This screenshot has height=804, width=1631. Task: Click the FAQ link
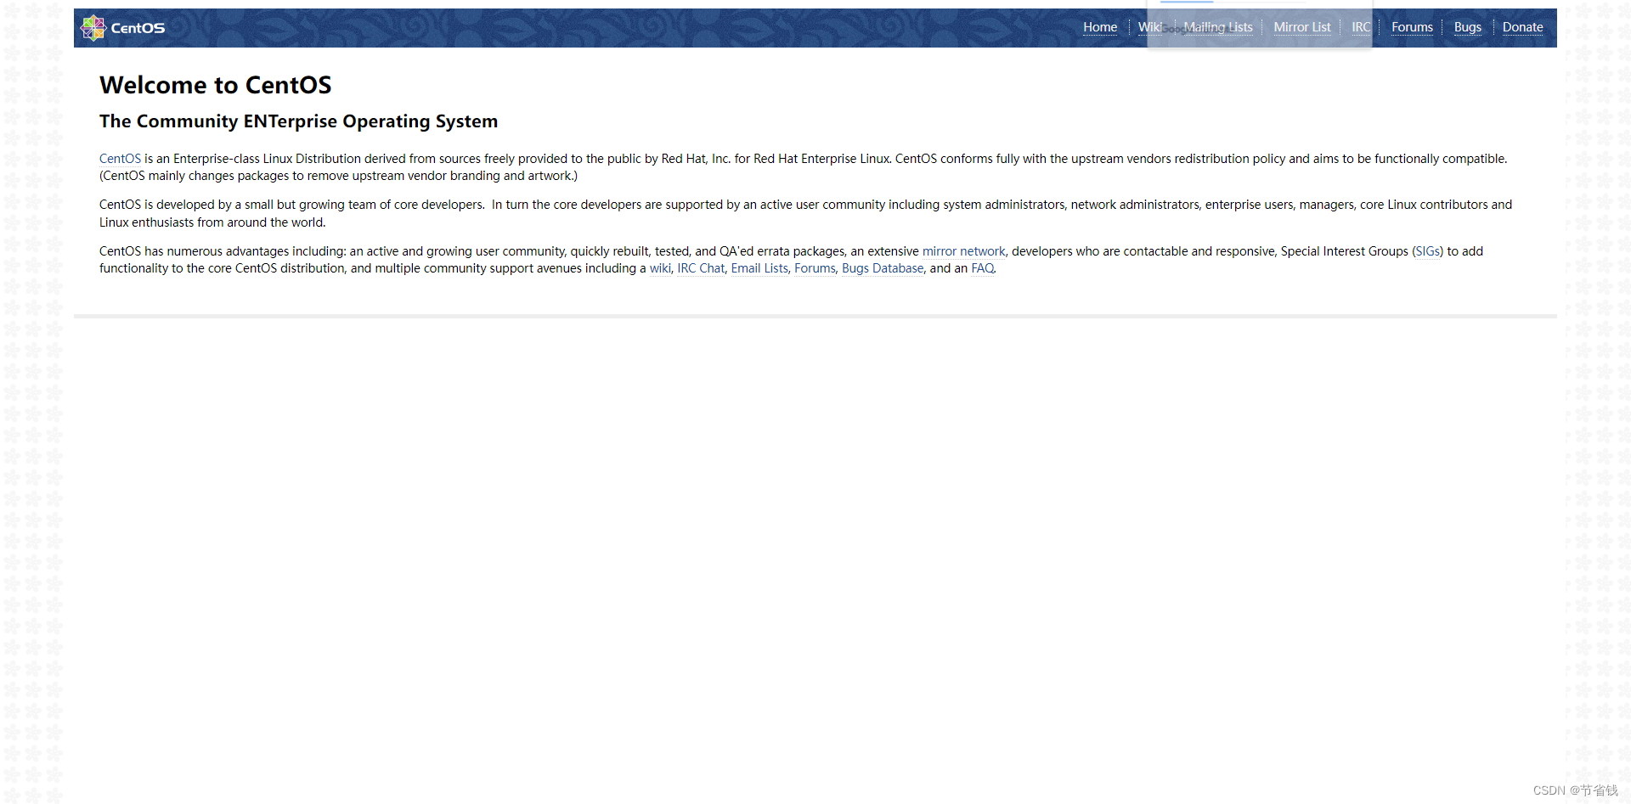coord(982,268)
